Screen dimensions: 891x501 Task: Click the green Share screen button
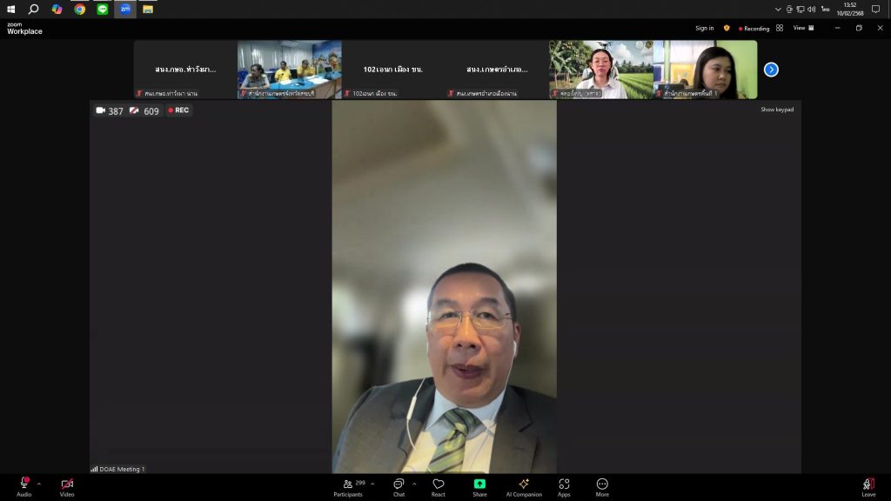tap(479, 485)
